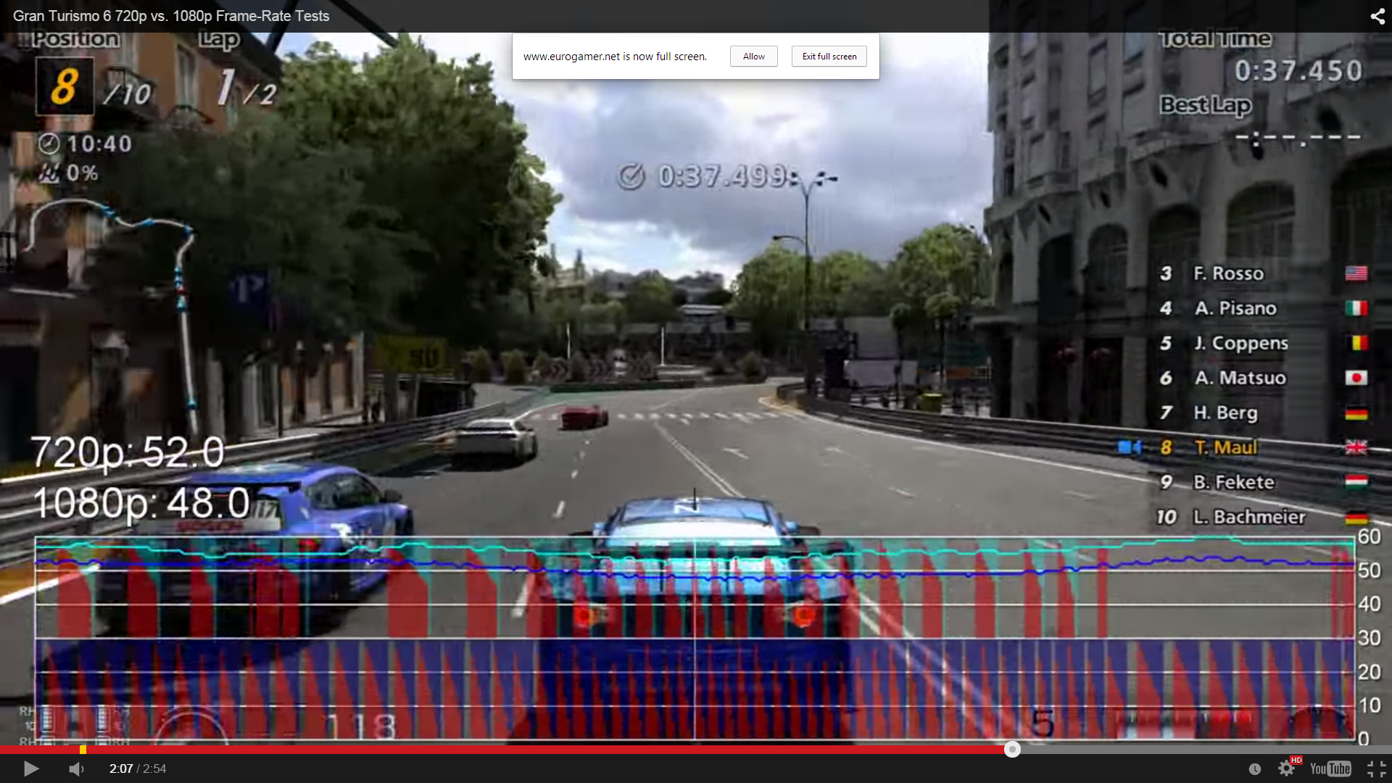The height and width of the screenshot is (783, 1392).
Task: Click the progress bar scrubber handle
Action: pyautogui.click(x=1012, y=750)
